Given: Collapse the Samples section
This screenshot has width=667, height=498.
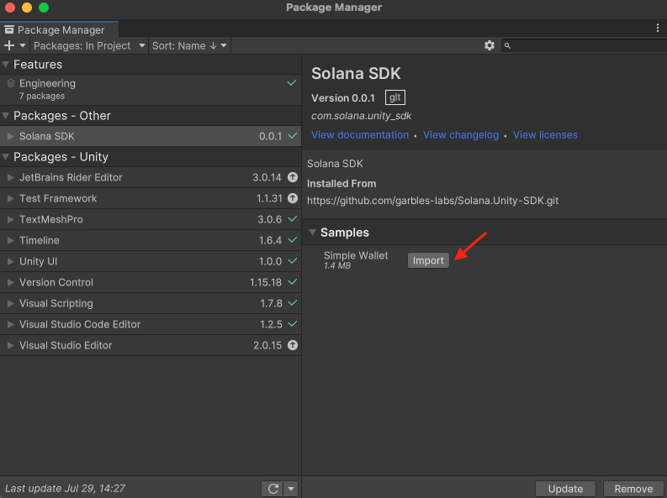Looking at the screenshot, I should (x=313, y=233).
